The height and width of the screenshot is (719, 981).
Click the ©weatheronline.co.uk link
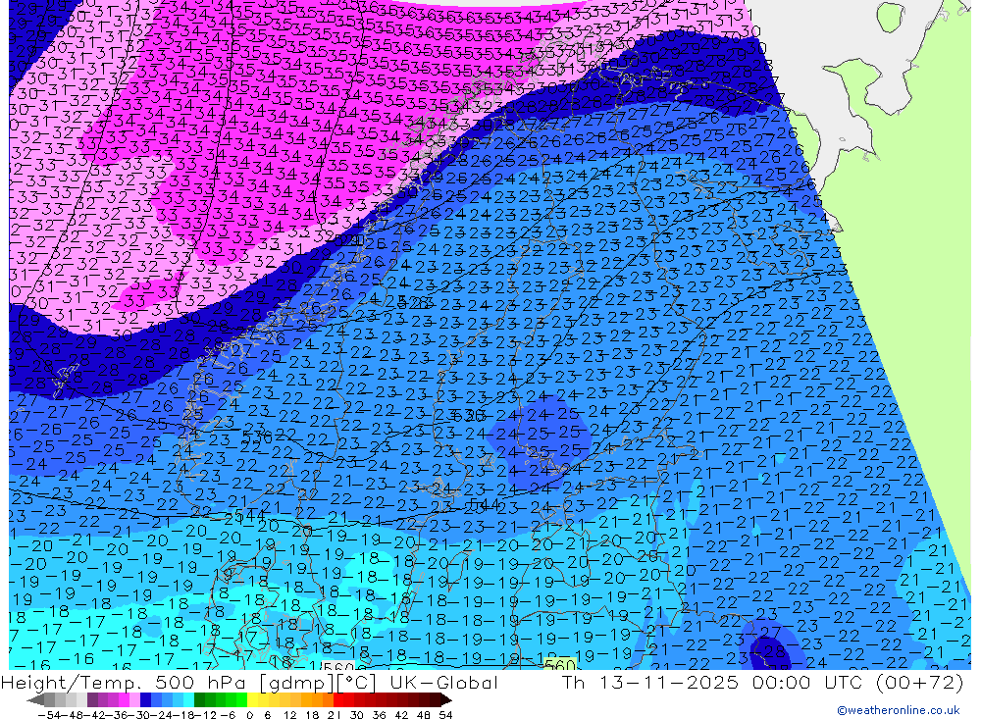[899, 710]
